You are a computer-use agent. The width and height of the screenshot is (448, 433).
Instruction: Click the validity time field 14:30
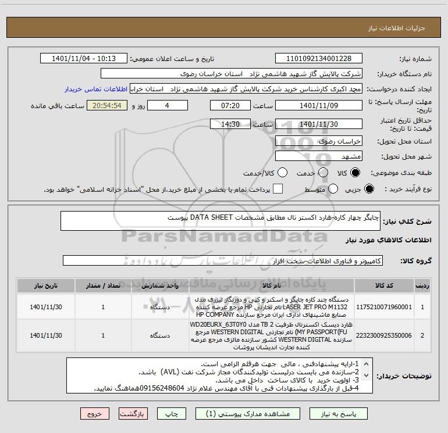pyautogui.click(x=230, y=124)
